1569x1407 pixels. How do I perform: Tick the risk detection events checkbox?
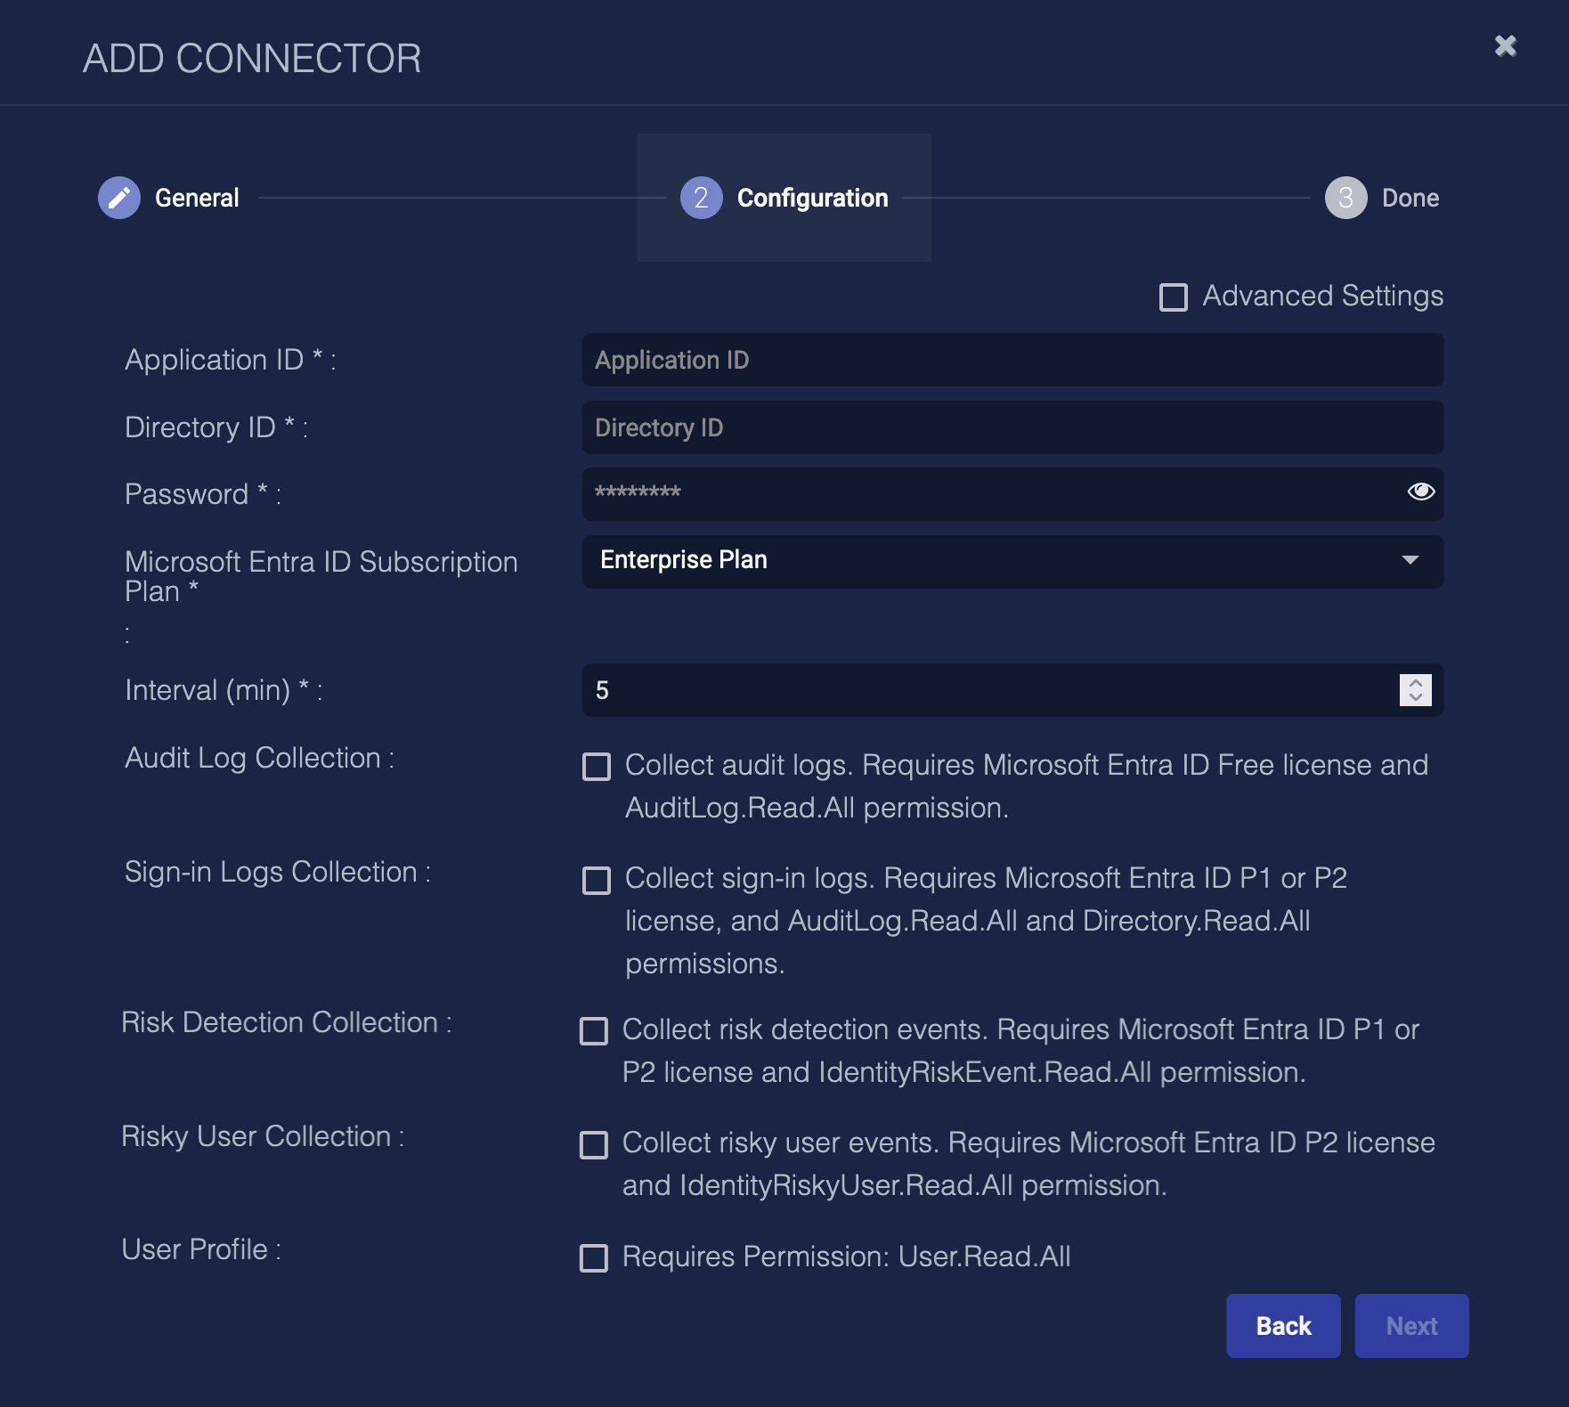click(594, 1031)
